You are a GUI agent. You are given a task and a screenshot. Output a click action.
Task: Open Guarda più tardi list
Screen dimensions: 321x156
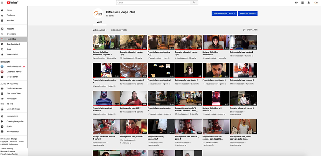point(13,44)
